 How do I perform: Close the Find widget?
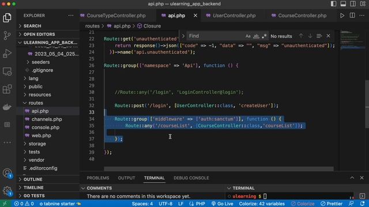coord(328,36)
